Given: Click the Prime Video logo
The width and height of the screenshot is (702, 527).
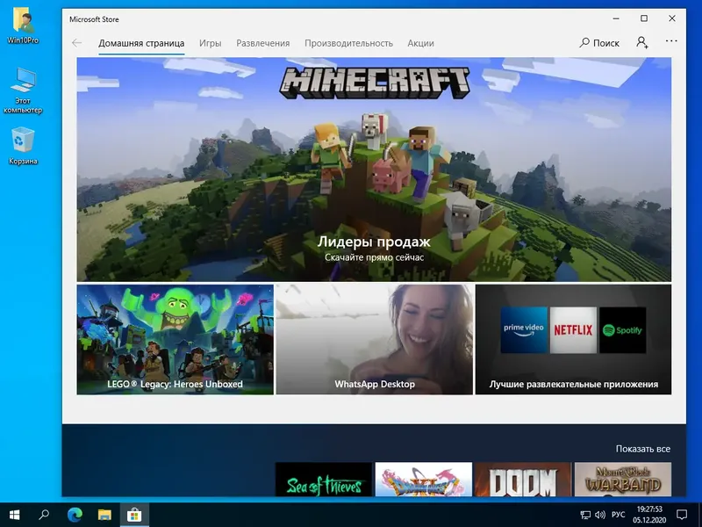Looking at the screenshot, I should (x=524, y=330).
